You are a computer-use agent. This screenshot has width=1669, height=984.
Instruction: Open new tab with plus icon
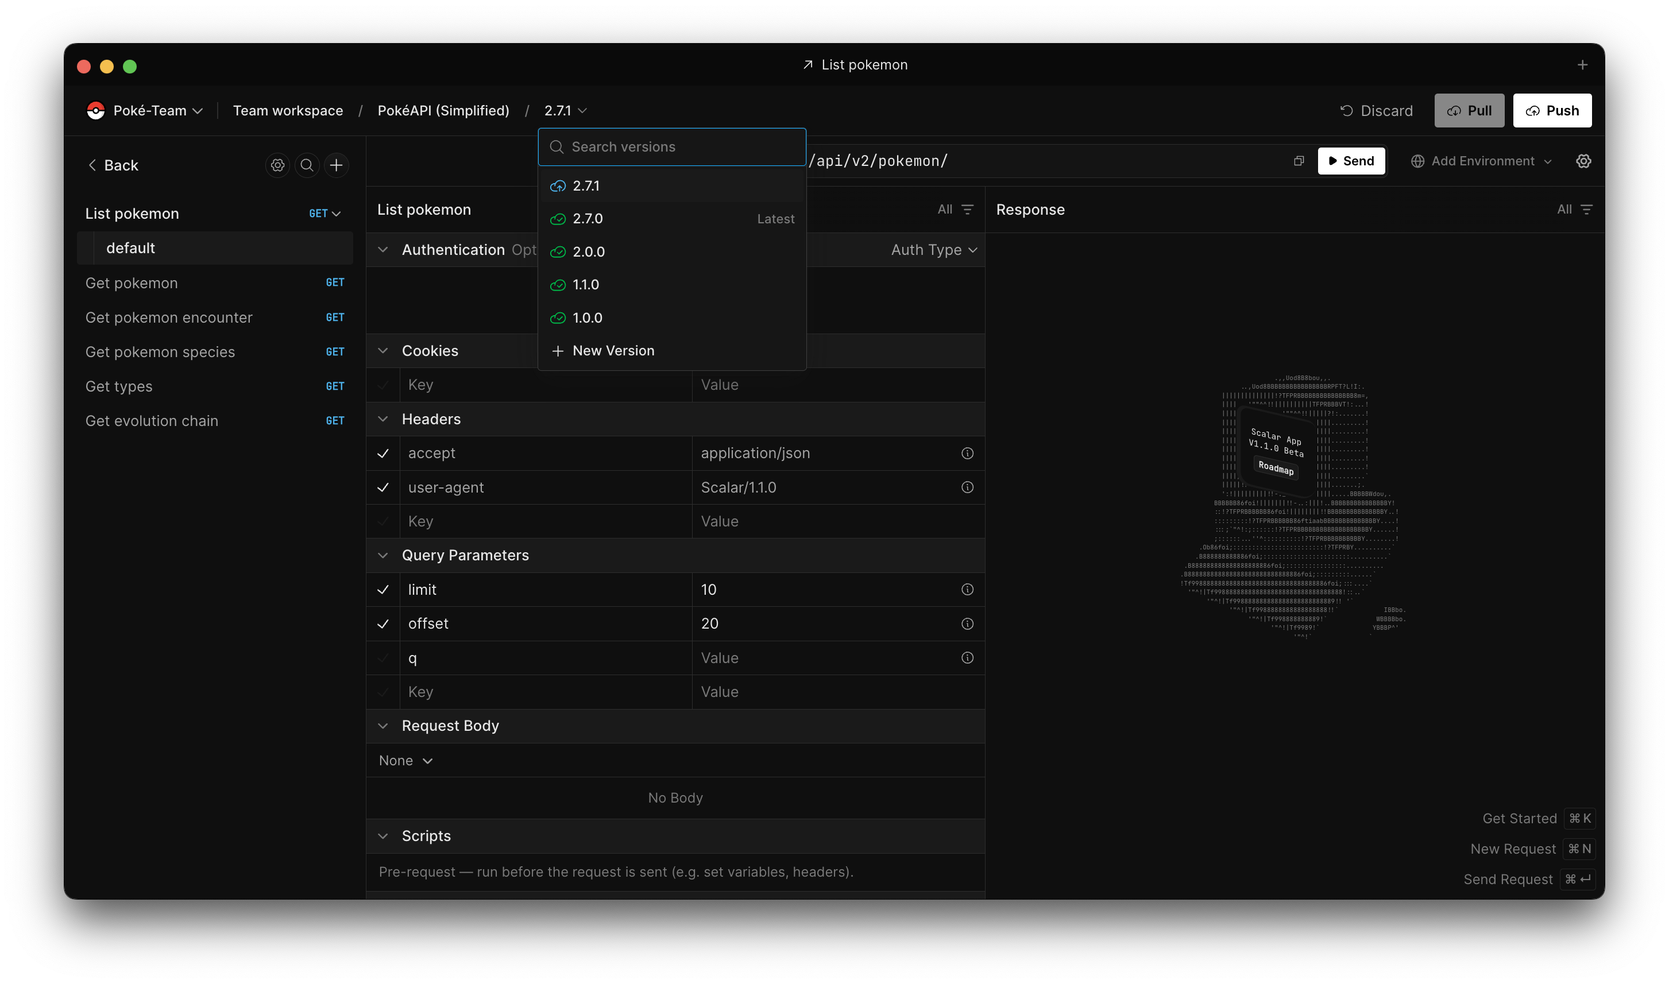pos(1582,65)
